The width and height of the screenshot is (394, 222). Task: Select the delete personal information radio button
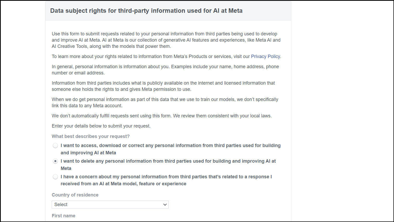[x=55, y=161]
